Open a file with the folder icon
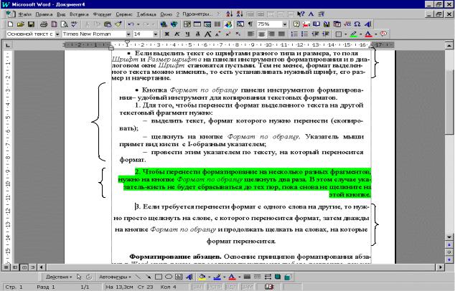The image size is (455, 291). (20, 24)
